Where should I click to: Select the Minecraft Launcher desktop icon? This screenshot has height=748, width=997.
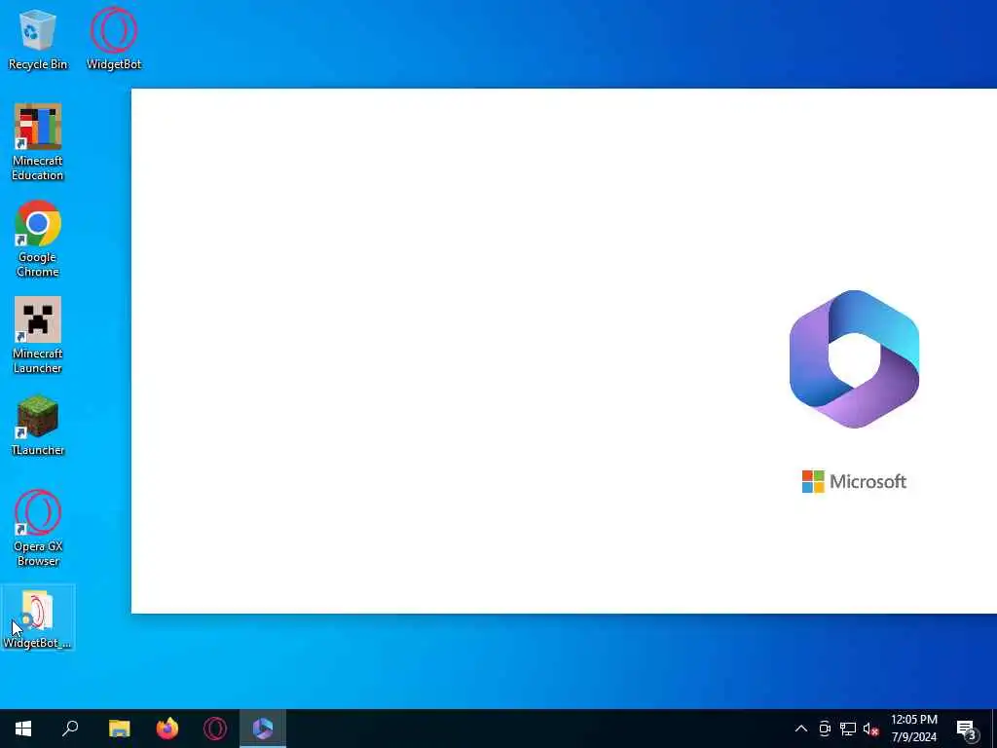(x=38, y=335)
